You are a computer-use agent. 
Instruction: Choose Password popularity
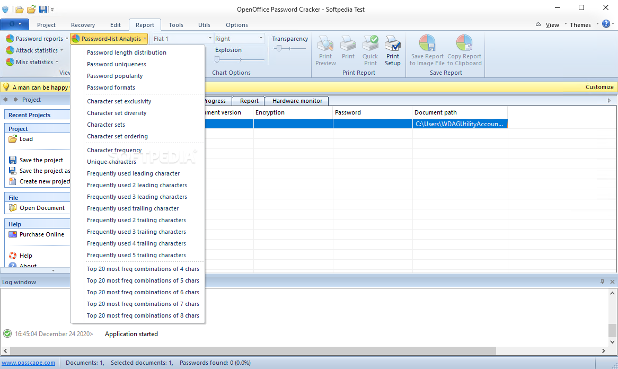click(x=114, y=76)
